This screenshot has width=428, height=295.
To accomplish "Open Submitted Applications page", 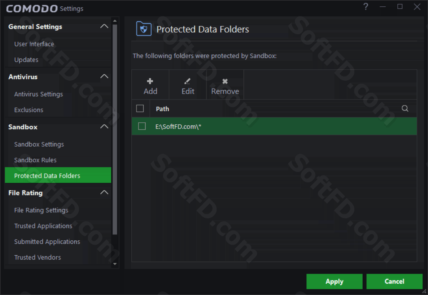I will tap(47, 242).
